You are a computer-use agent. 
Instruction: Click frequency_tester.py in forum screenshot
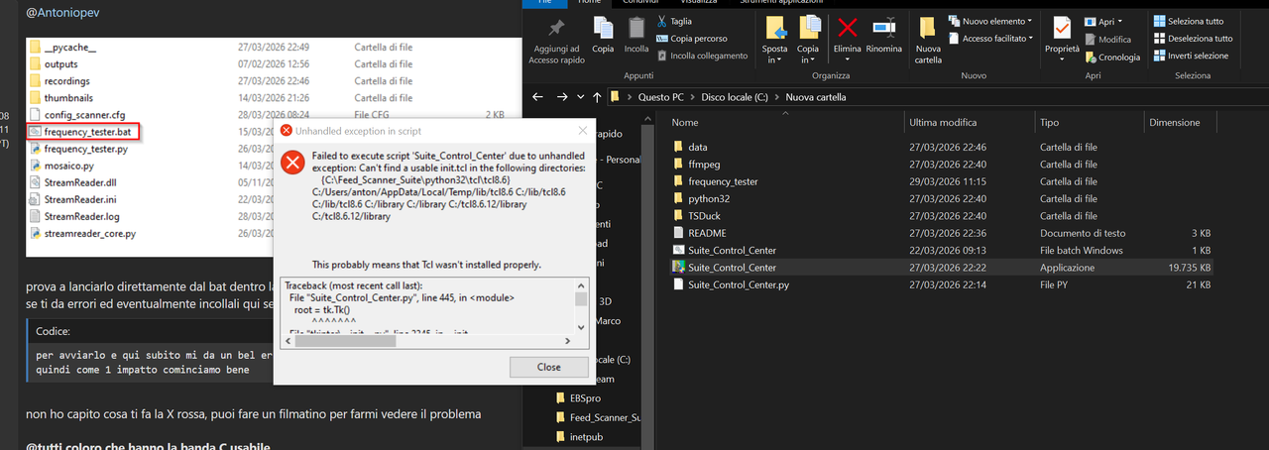tap(85, 149)
